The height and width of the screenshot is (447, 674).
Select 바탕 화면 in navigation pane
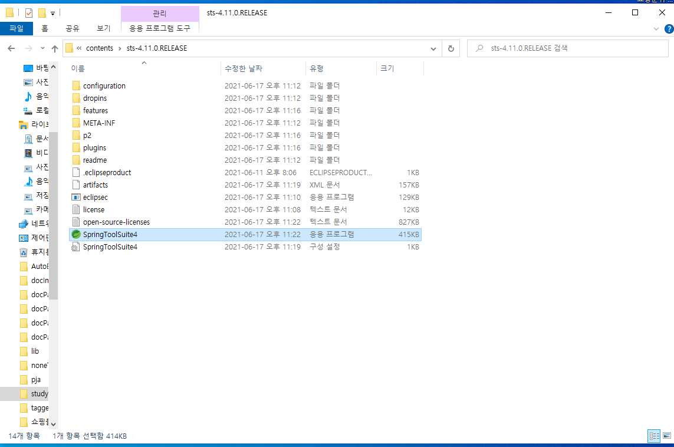[x=36, y=68]
